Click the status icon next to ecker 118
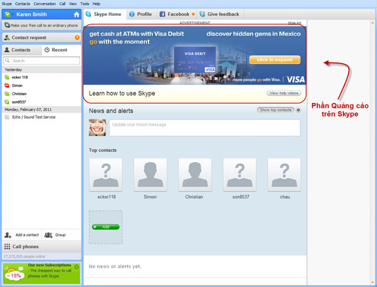The image size is (377, 287). click(x=7, y=77)
